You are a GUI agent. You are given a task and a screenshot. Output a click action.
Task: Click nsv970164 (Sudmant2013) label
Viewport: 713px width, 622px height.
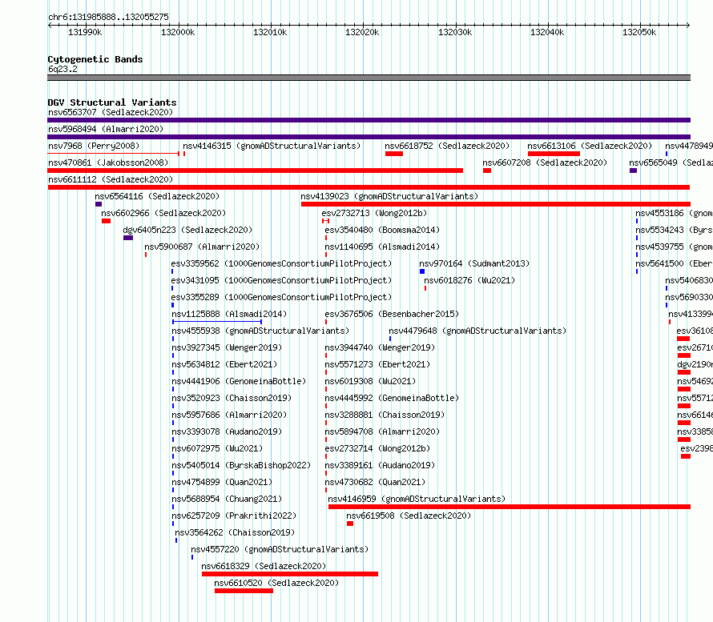[x=474, y=263]
